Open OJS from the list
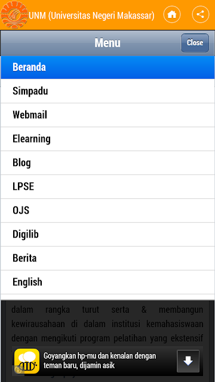215x382 pixels. pos(107,210)
